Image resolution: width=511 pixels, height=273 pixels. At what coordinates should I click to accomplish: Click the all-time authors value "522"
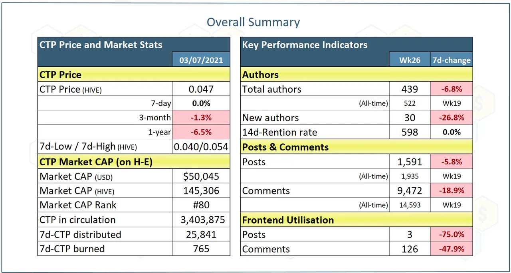[410, 103]
